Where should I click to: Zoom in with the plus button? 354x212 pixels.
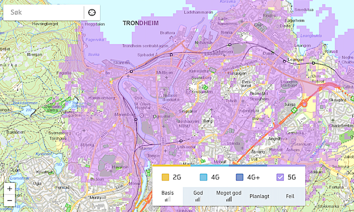(10, 188)
